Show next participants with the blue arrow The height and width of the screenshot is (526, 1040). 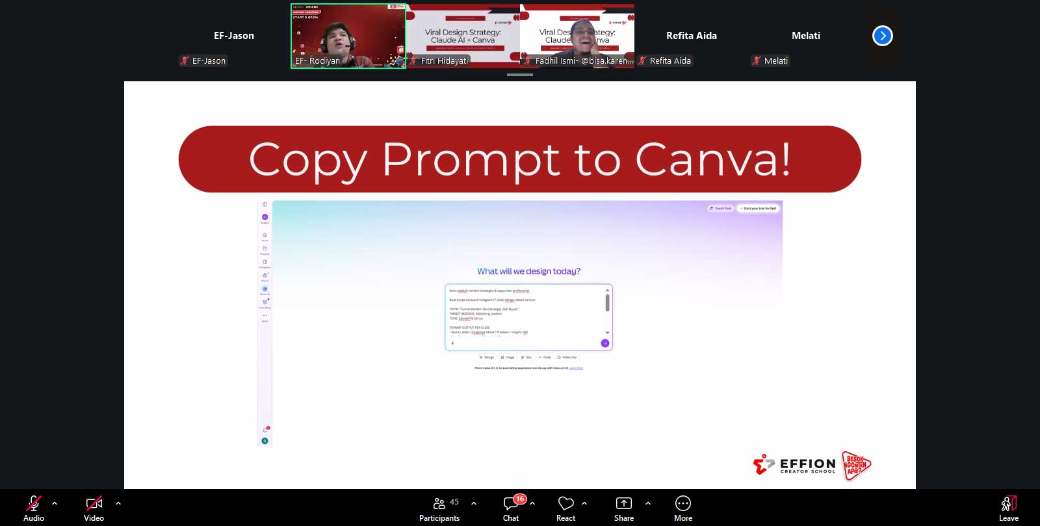coord(883,36)
